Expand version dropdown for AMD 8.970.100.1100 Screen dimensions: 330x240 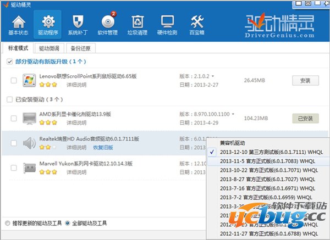click(x=233, y=114)
